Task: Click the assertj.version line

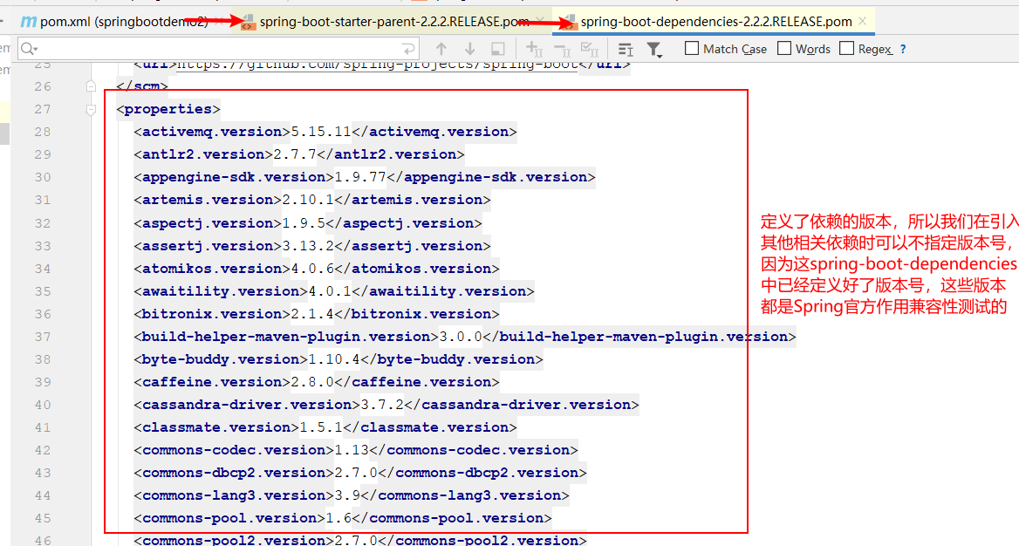Action: (x=312, y=246)
